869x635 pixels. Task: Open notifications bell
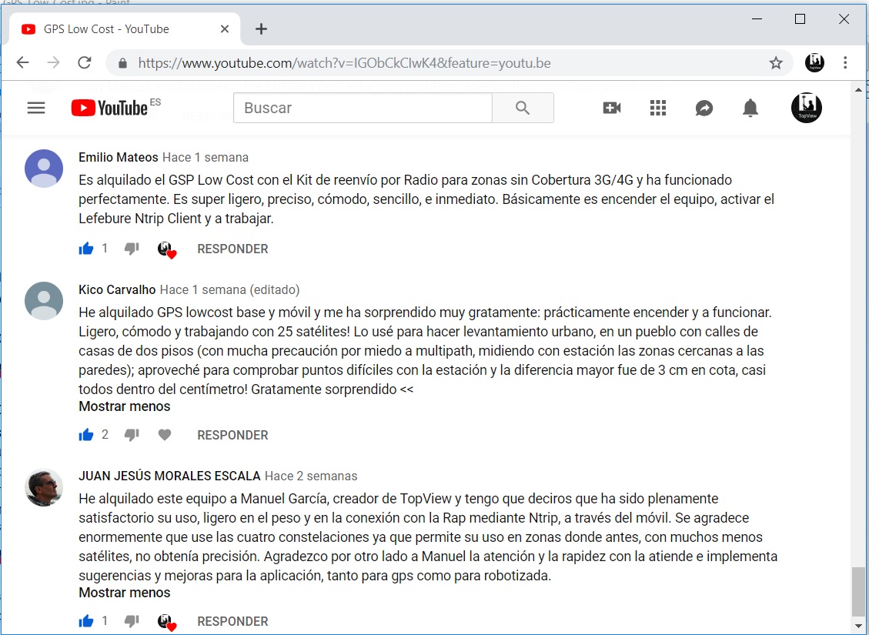click(x=750, y=108)
